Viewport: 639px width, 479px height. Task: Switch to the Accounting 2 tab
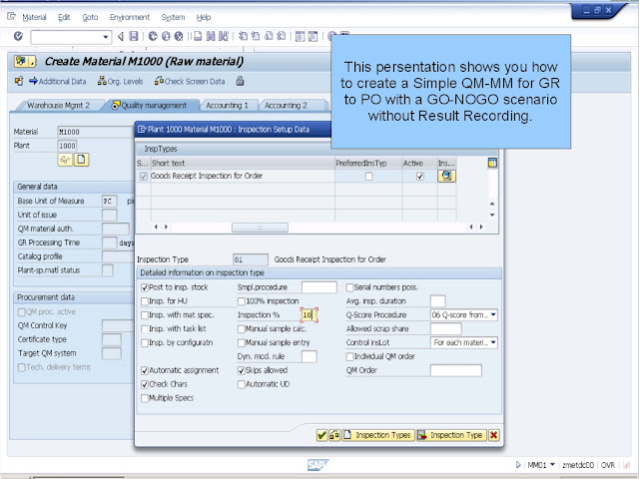point(287,105)
